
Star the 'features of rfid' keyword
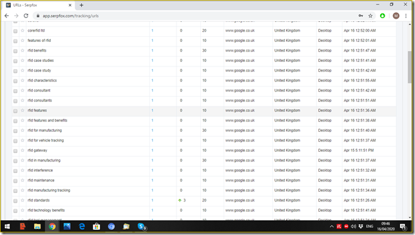point(23,41)
